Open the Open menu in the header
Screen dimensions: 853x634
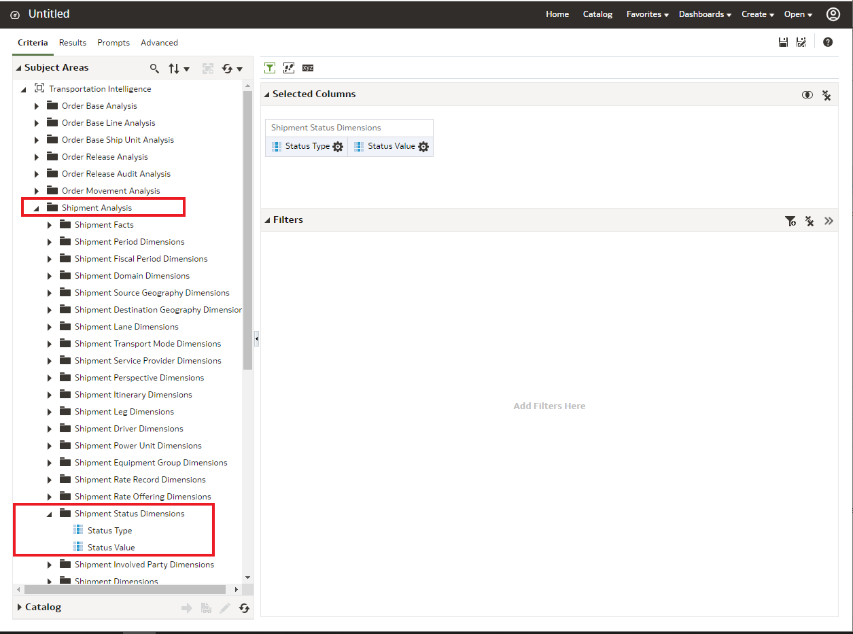799,14
